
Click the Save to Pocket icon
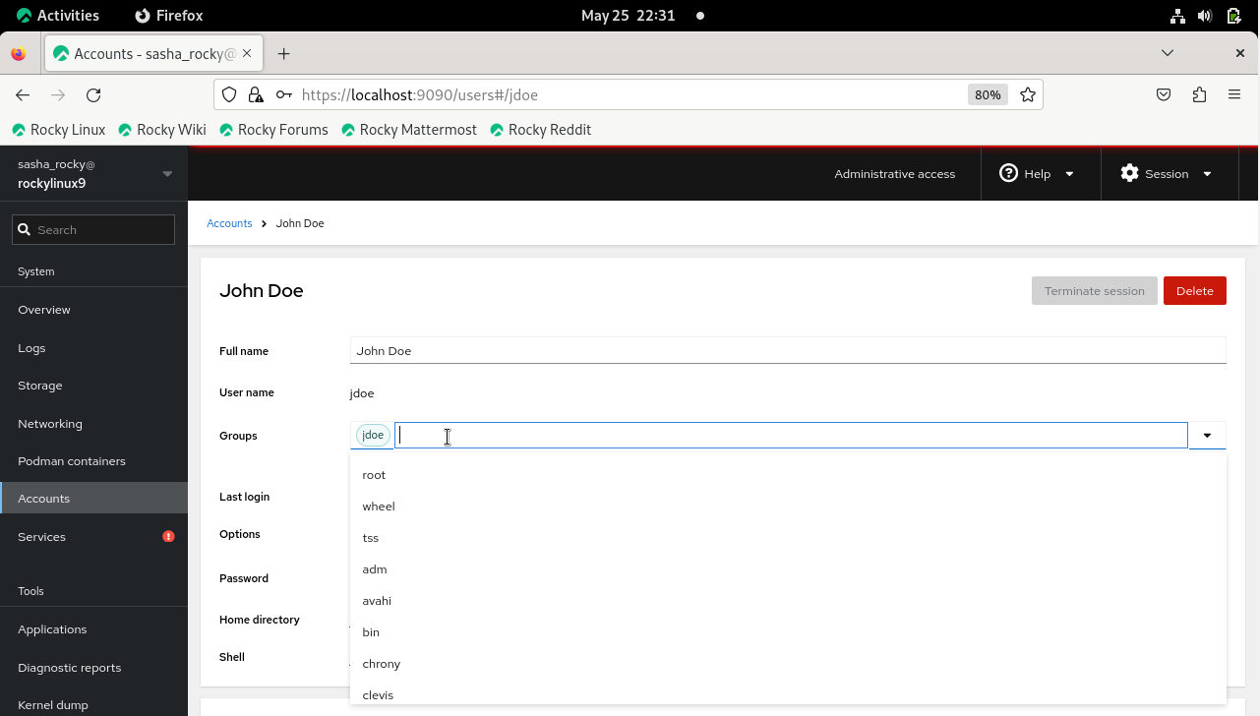(x=1163, y=95)
